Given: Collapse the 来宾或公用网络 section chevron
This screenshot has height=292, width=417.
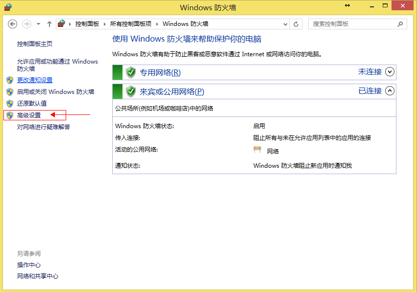Looking at the screenshot, I should point(390,90).
